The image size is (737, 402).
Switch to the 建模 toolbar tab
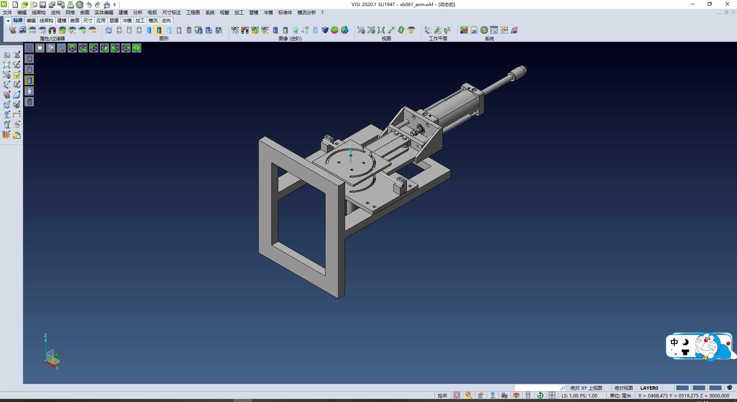click(61, 21)
